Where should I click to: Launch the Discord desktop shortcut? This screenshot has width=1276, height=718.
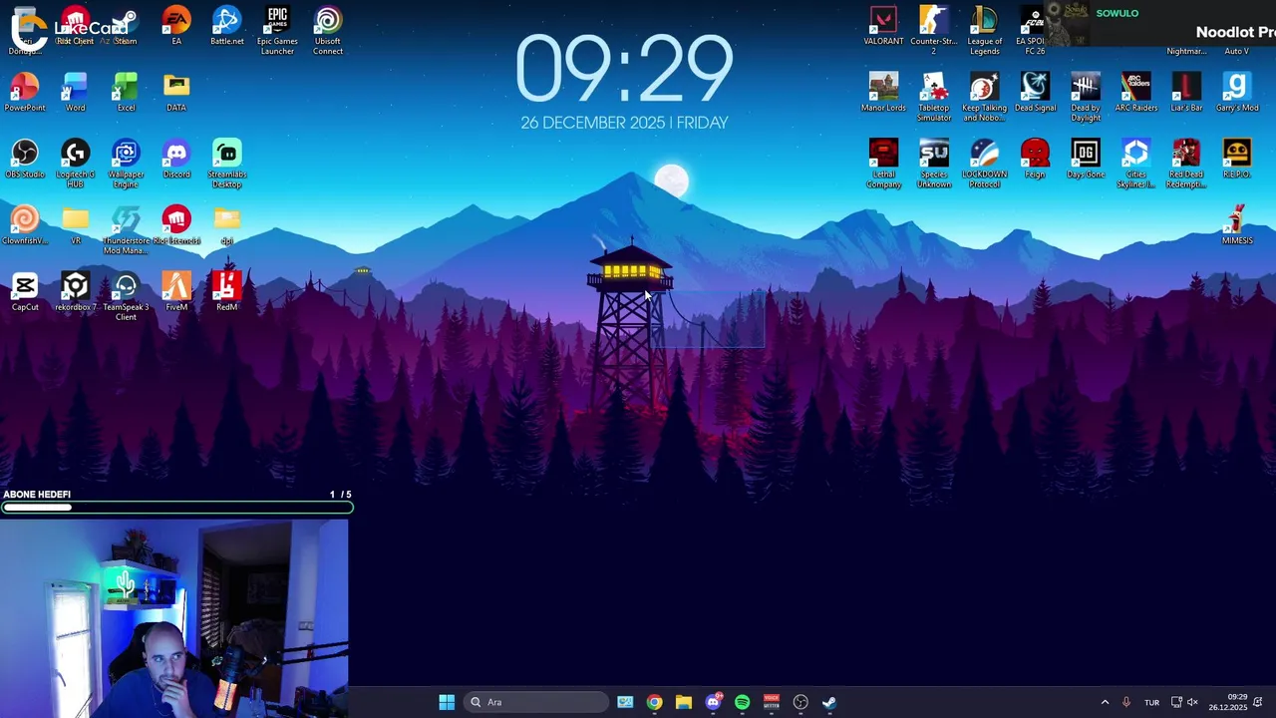(176, 160)
